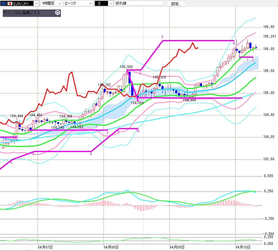Click the 185.324 price annotation
This screenshot has width=278, height=251.
[x=159, y=78]
